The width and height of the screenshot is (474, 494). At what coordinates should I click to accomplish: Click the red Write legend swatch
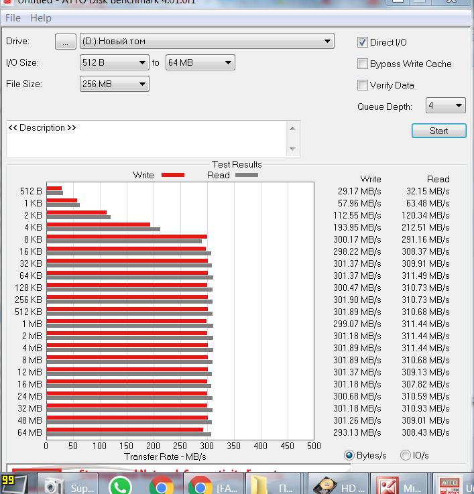tap(173, 175)
